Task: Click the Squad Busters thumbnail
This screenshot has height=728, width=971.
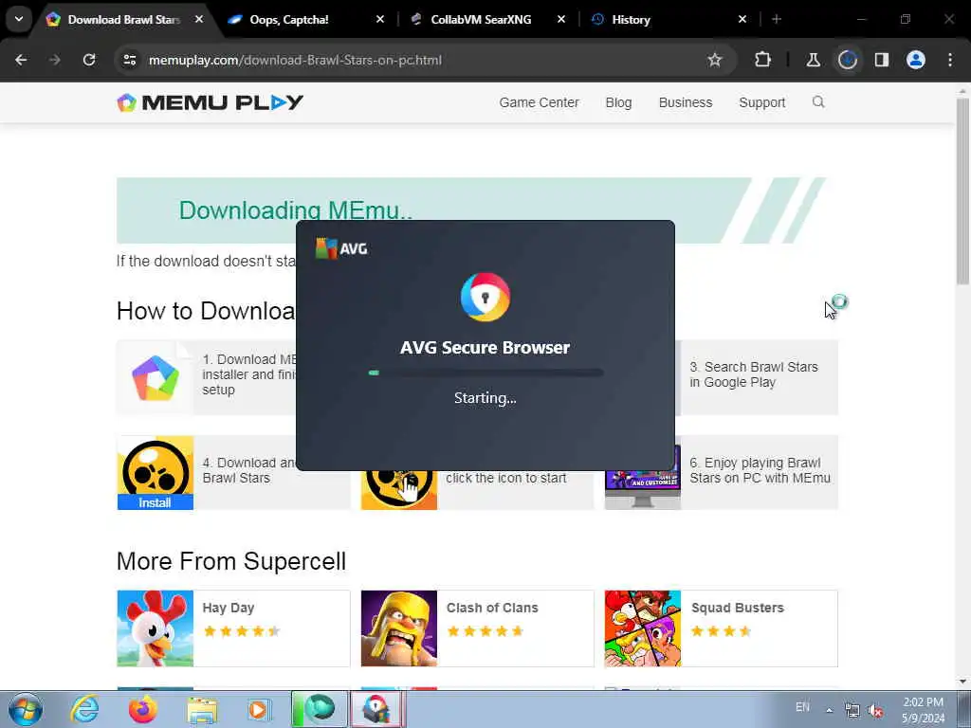Action: pos(643,628)
